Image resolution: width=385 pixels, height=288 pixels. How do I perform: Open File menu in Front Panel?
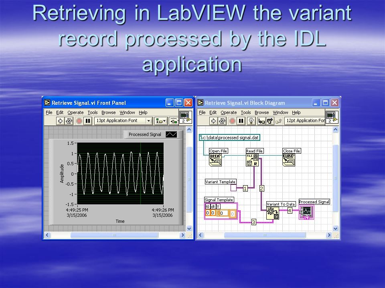(49, 112)
